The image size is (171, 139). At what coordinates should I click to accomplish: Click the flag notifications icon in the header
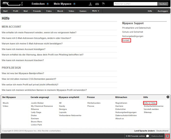pyautogui.click(x=103, y=4)
